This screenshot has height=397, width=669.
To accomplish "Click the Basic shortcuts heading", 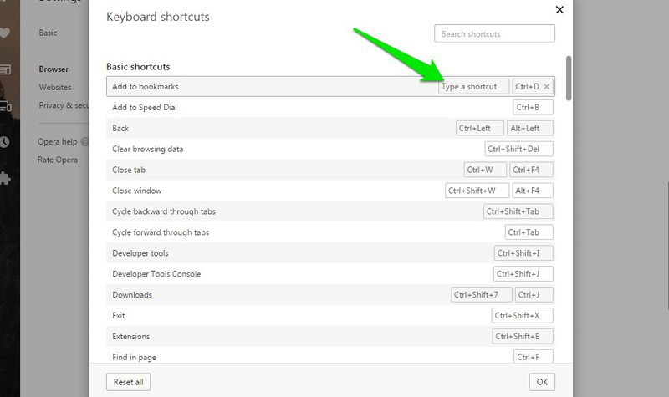I will pyautogui.click(x=138, y=67).
